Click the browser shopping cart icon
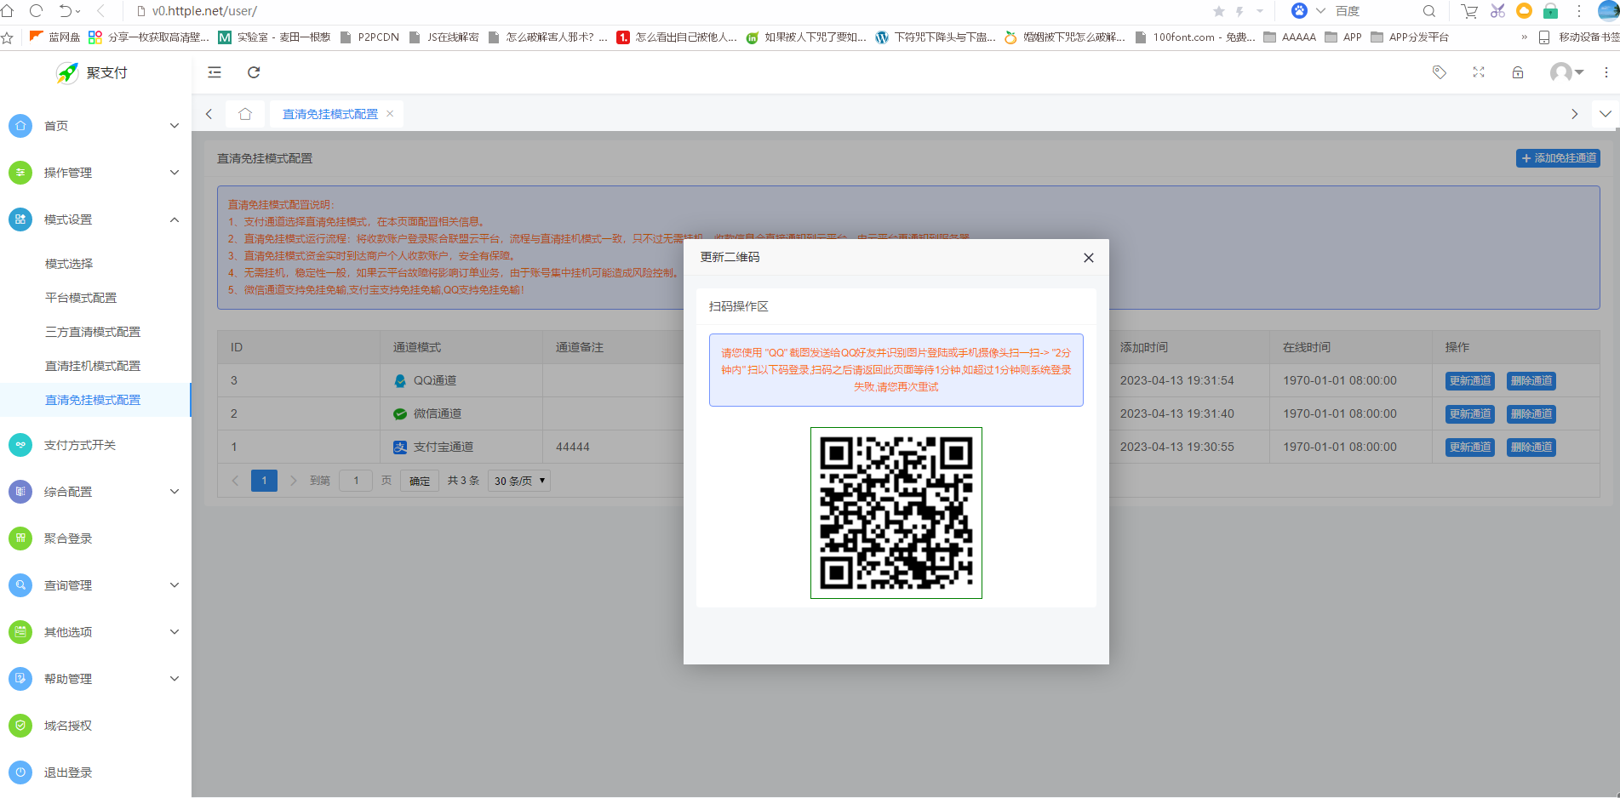The image size is (1620, 798). click(1469, 11)
